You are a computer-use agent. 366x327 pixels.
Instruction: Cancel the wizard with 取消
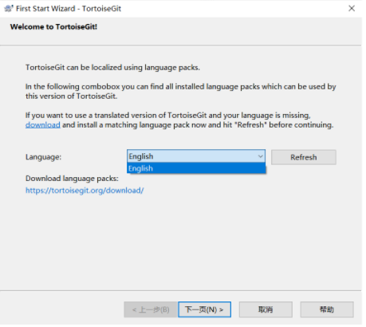266,309
